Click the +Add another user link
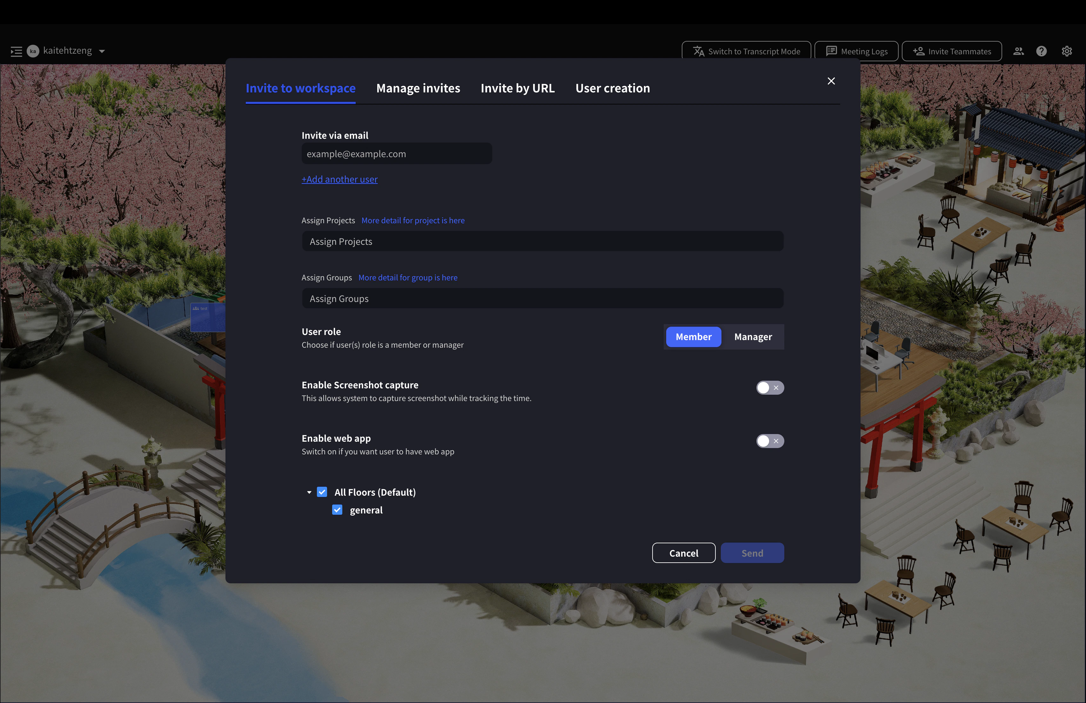1086x703 pixels. [x=339, y=179]
